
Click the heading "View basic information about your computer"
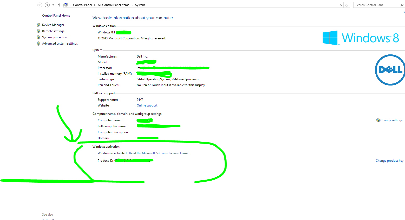click(x=133, y=18)
